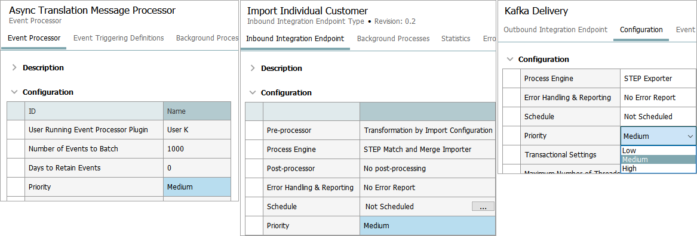The width and height of the screenshot is (697, 236).
Task: Expand Description section in Import Individual Customer
Action: 253,69
